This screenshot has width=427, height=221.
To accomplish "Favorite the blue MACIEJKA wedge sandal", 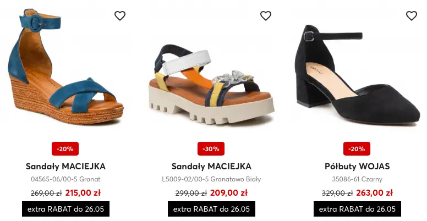I will 120,16.
